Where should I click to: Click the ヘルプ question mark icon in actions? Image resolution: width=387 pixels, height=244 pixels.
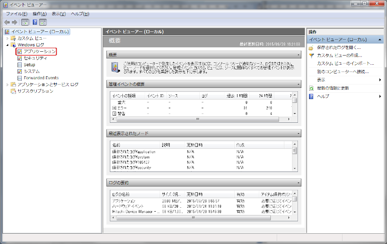(312, 96)
